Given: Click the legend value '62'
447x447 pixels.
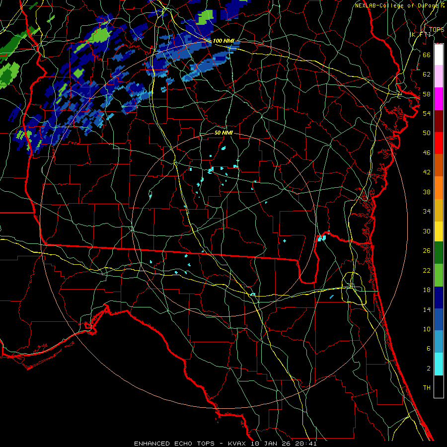Looking at the screenshot, I should tap(427, 74).
